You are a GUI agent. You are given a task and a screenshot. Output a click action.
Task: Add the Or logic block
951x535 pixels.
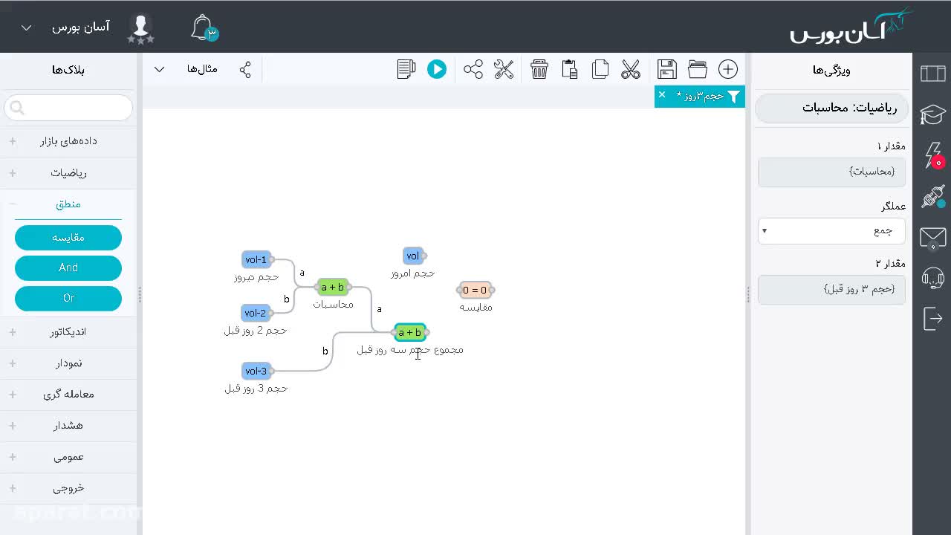point(68,298)
